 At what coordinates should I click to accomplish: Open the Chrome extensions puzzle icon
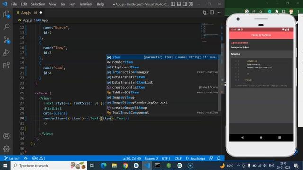pyautogui.click(x=276, y=11)
